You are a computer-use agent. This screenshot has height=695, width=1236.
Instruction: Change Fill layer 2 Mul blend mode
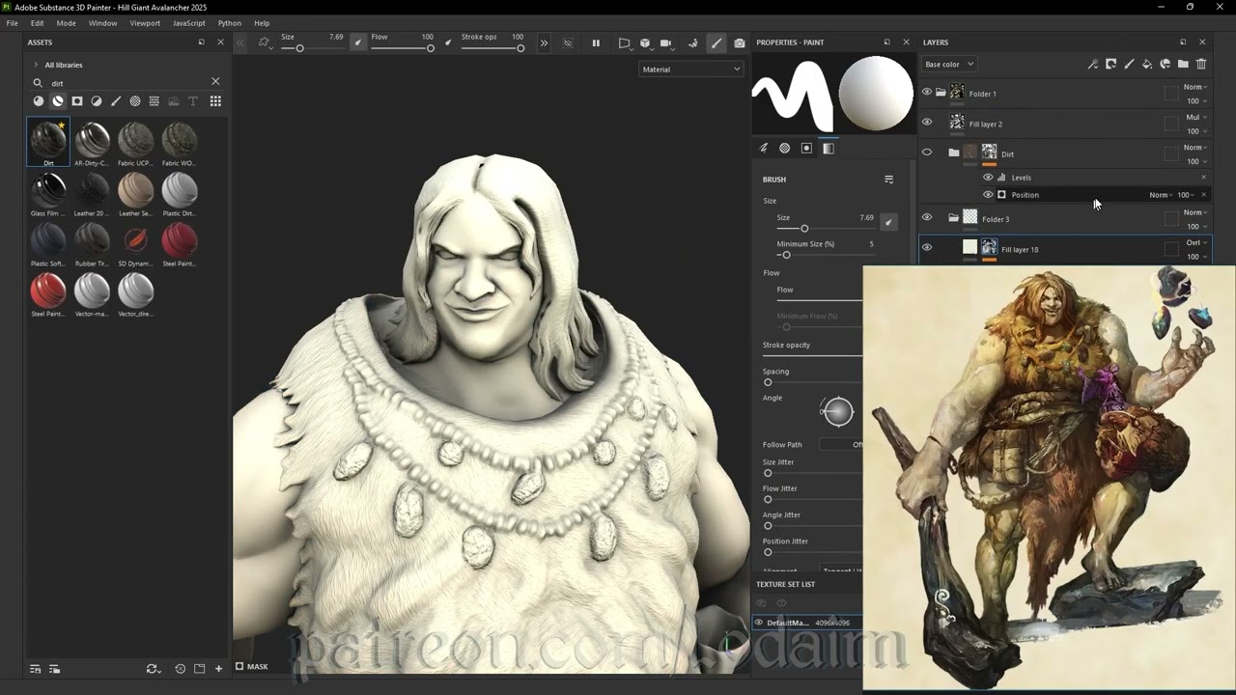pos(1196,118)
